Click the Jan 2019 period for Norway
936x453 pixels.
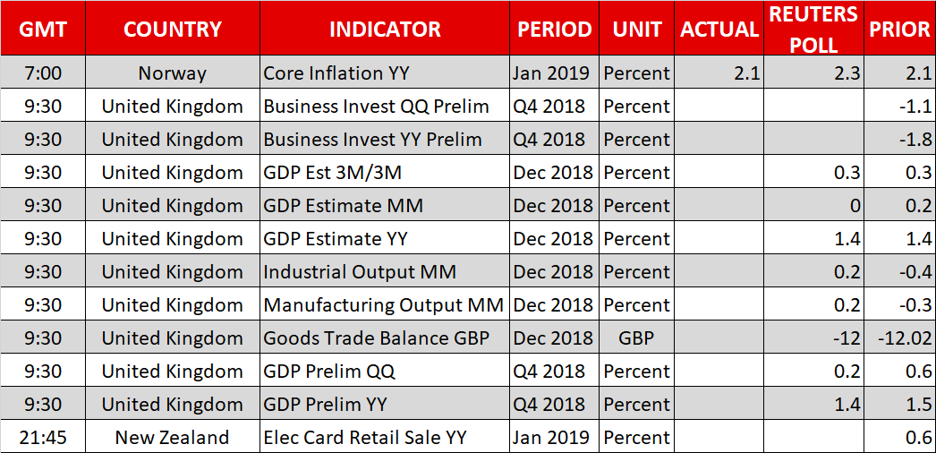[x=554, y=73]
